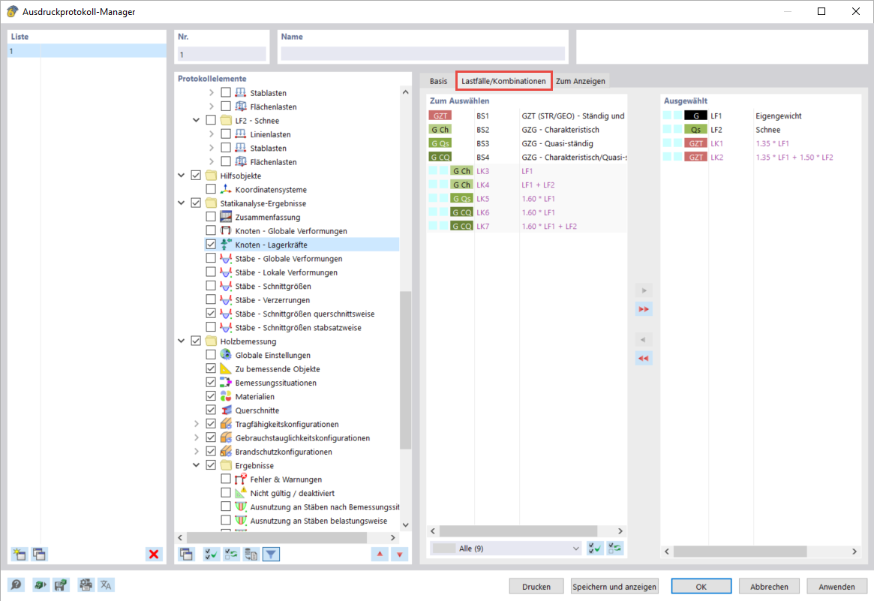The height and width of the screenshot is (601, 874).
Task: Uncheck Knoten - Lagerkräfte checkbox
Action: [211, 244]
